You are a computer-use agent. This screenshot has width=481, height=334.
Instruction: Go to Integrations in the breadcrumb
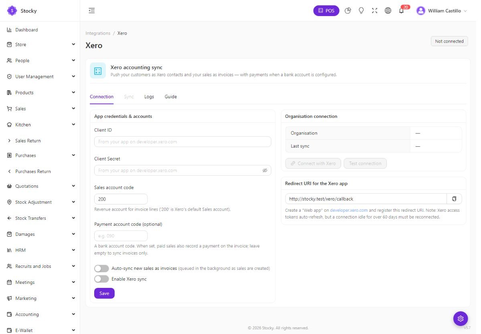point(98,33)
